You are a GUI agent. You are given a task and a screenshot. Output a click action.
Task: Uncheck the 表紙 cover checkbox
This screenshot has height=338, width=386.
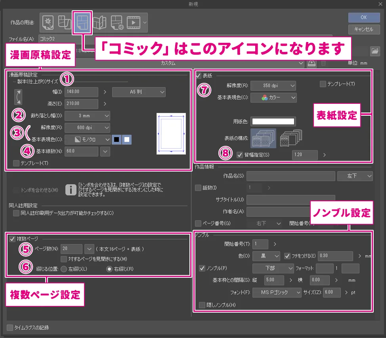(x=198, y=75)
